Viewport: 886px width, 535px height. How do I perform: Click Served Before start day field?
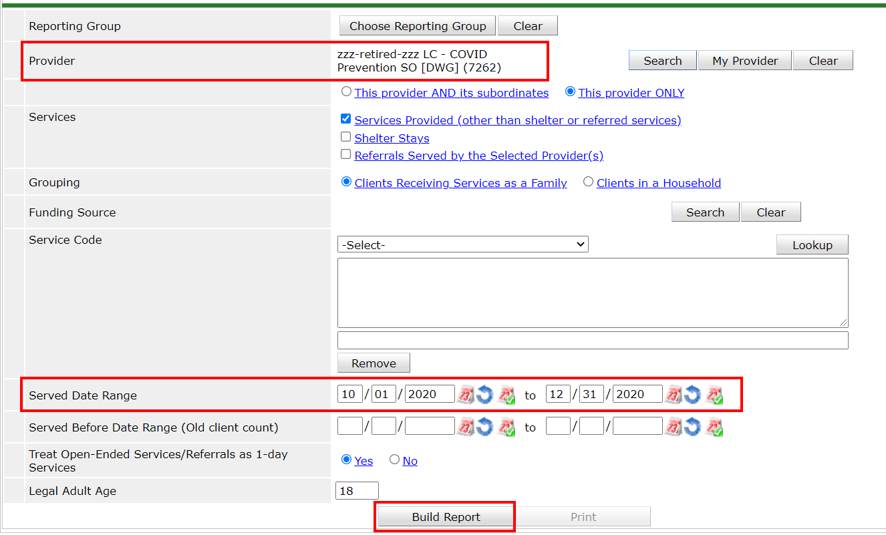[384, 426]
